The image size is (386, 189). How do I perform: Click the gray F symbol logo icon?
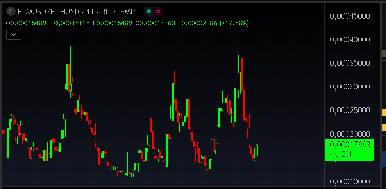[10, 11]
